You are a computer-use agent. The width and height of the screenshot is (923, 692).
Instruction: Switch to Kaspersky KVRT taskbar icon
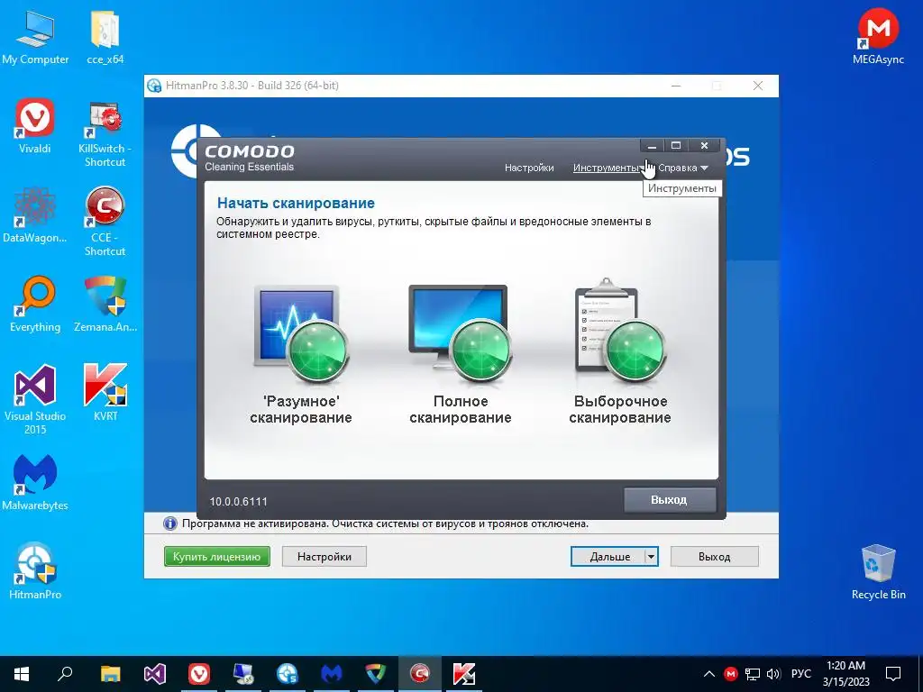(x=464, y=674)
